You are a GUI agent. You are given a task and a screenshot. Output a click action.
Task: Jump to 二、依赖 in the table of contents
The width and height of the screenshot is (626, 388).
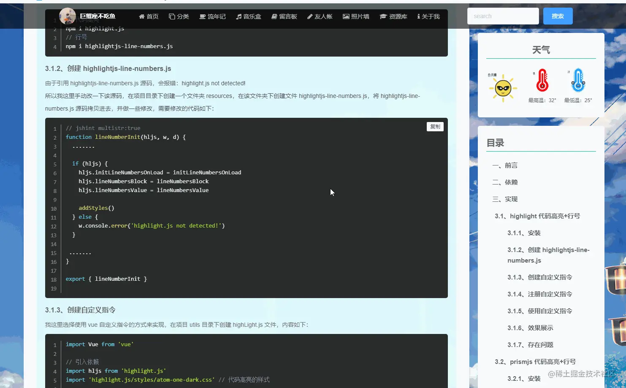click(505, 182)
